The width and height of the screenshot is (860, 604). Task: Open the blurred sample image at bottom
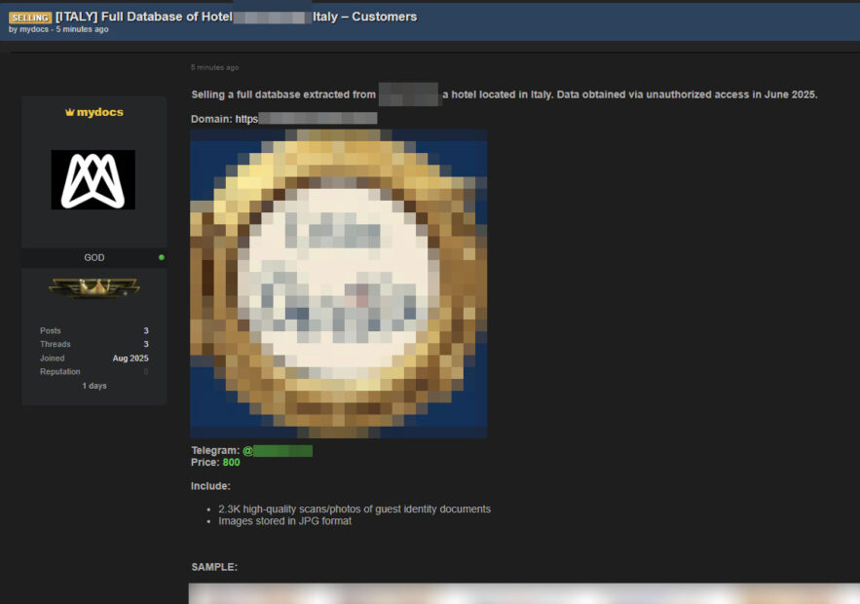524,593
